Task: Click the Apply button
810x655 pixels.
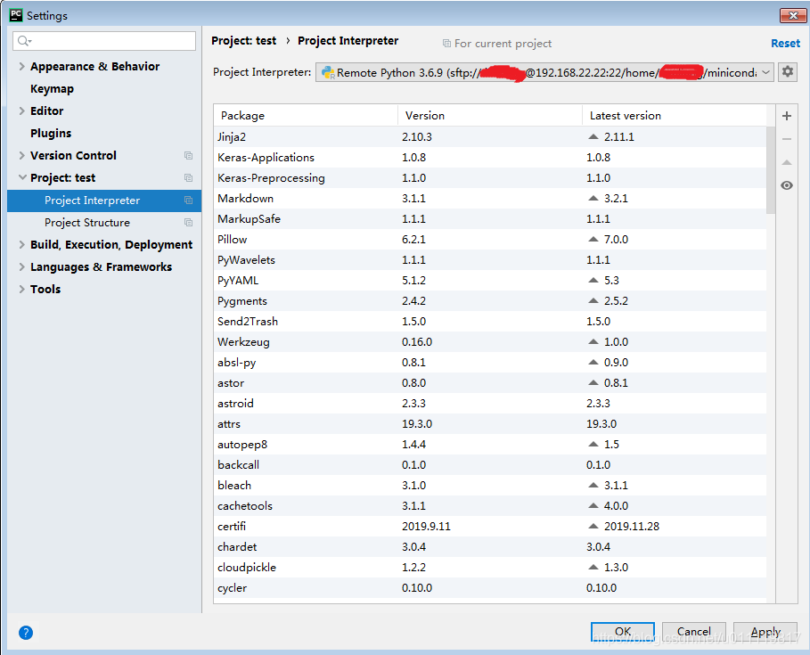Action: (x=765, y=631)
